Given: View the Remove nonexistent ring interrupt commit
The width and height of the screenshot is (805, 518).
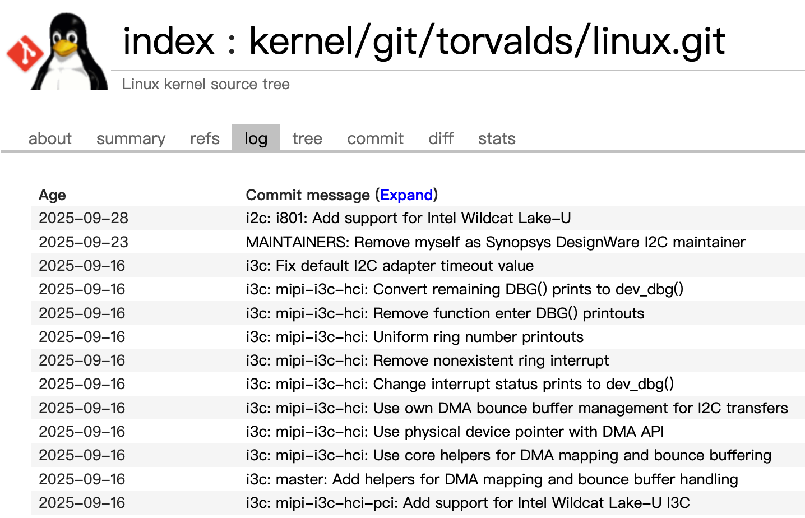Looking at the screenshot, I should 427,360.
